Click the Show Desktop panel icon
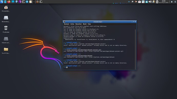The height and width of the screenshot is (99, 177). click(x=13, y=2)
